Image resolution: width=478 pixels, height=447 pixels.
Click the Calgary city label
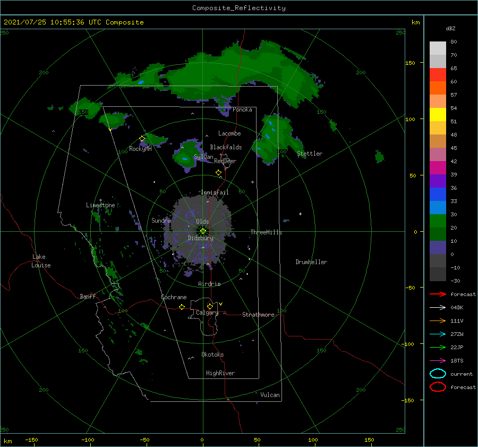[207, 313]
